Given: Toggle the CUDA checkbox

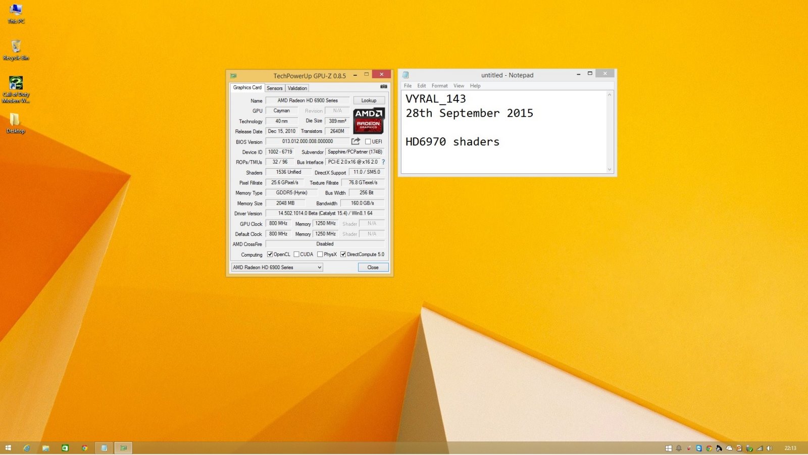Looking at the screenshot, I should click(296, 255).
